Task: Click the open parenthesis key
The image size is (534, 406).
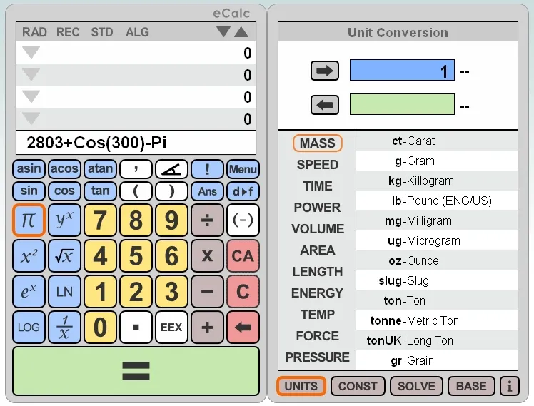Action: (136, 191)
